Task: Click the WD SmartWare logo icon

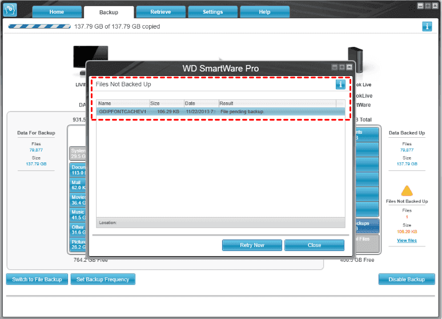Action: point(10,10)
